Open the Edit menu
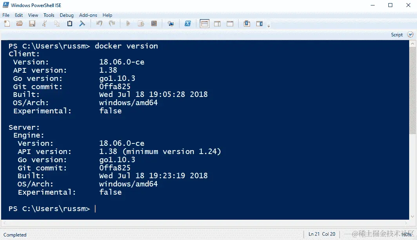 [19, 15]
